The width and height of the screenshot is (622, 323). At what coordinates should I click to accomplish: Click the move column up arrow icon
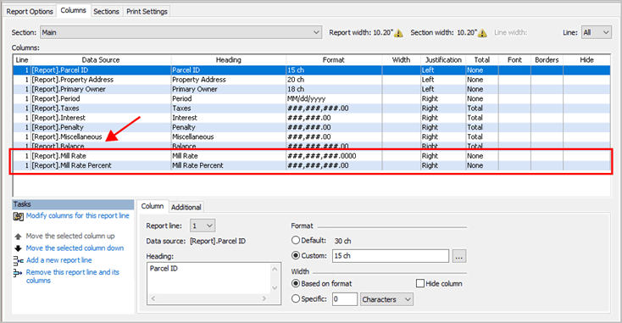(x=18, y=237)
